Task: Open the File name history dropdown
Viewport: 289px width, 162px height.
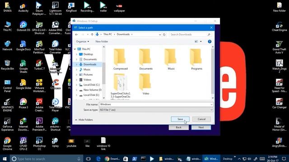Action: [x=211, y=104]
